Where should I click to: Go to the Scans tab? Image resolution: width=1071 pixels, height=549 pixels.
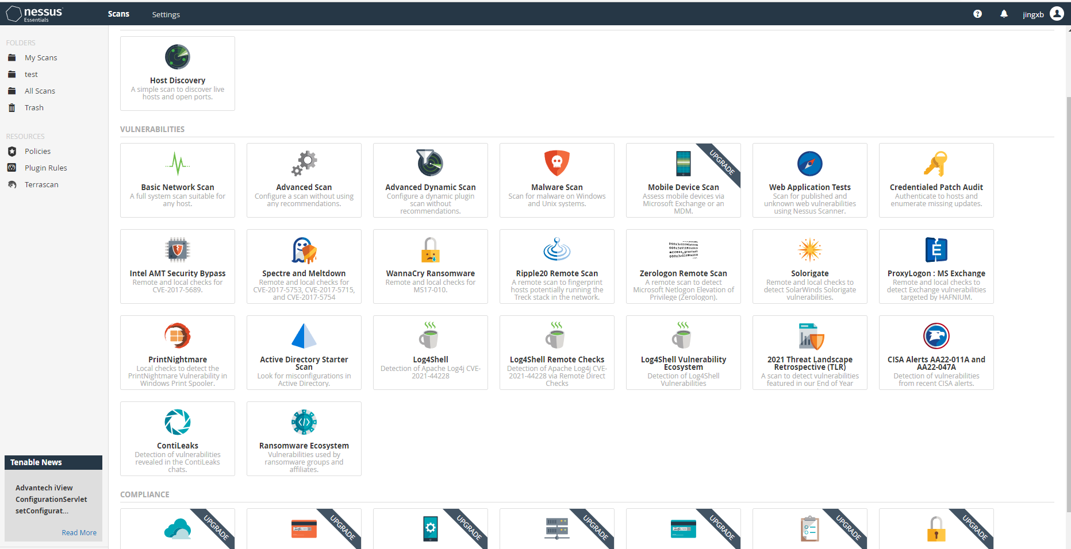(x=118, y=14)
